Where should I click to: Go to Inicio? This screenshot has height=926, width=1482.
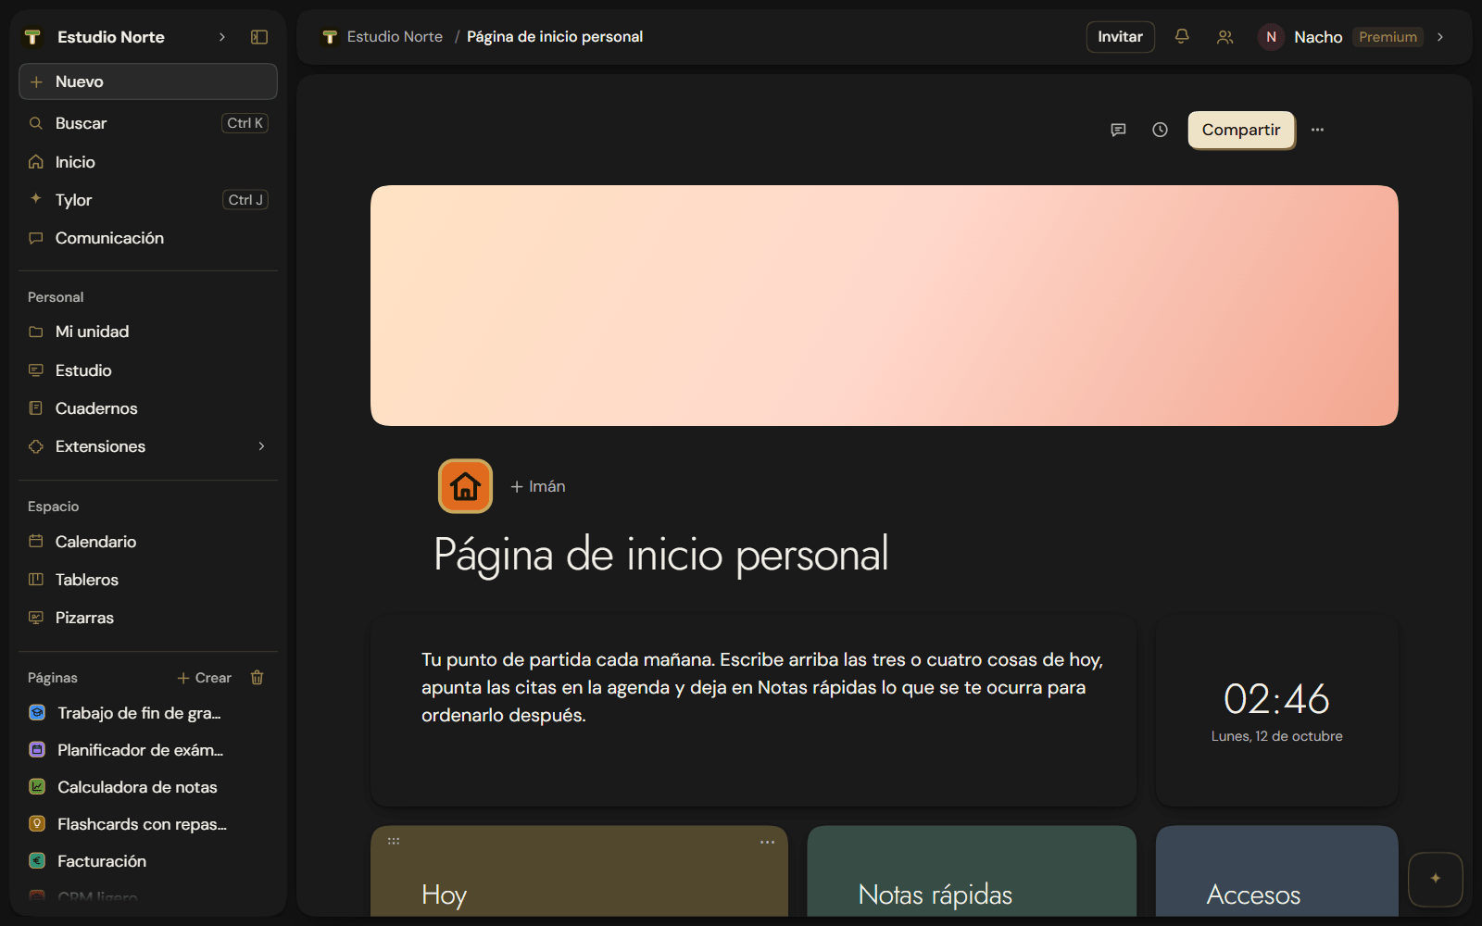[148, 162]
